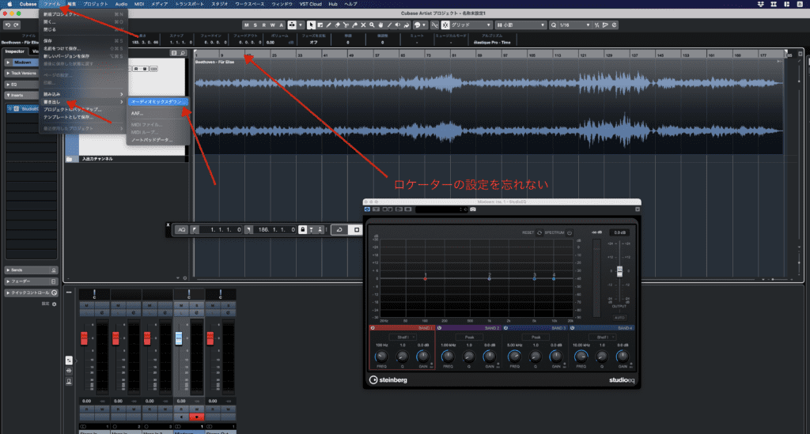Toggle global Mute M button in the toolbar
810x434 pixels.
pyautogui.click(x=247, y=25)
